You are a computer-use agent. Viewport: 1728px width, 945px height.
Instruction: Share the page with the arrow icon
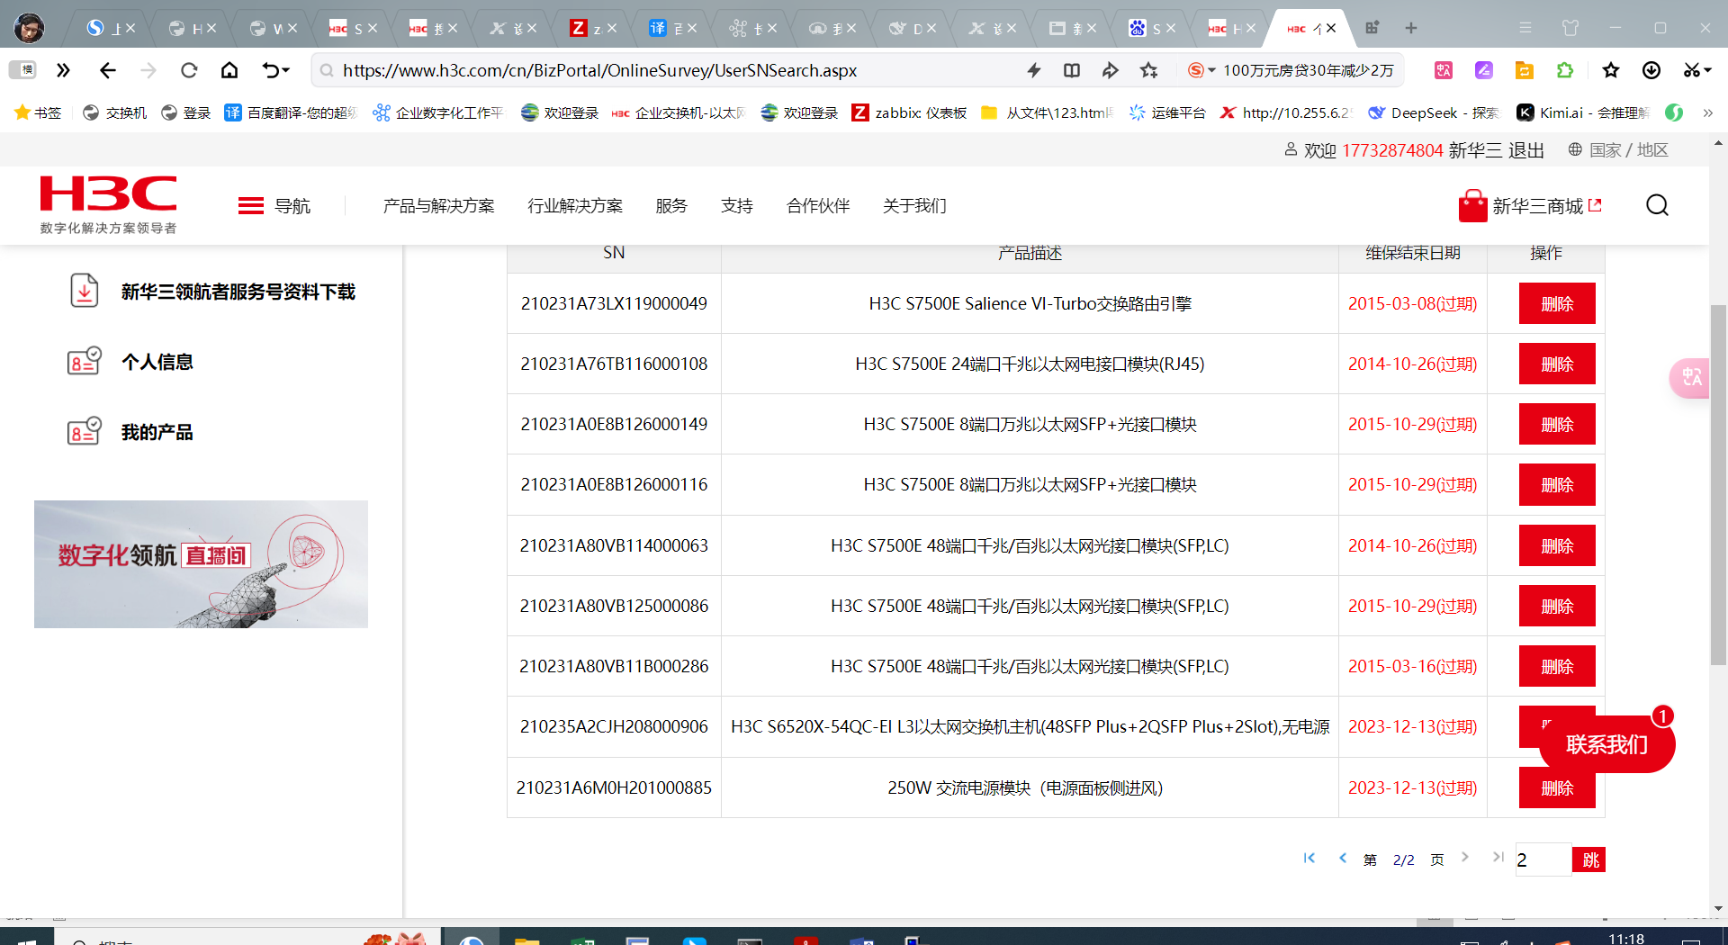pos(1110,70)
